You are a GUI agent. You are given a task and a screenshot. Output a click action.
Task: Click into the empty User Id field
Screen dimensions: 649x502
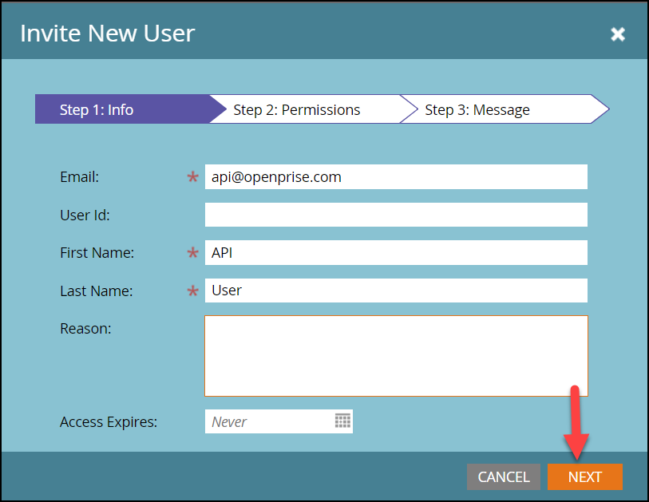pyautogui.click(x=395, y=215)
